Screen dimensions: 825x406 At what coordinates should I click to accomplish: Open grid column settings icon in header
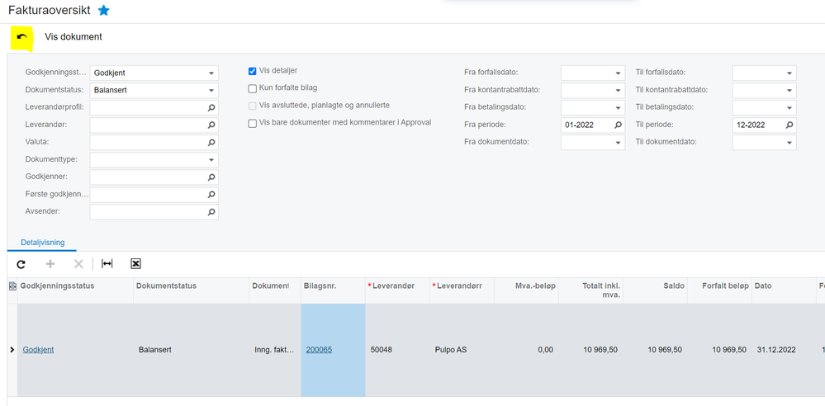point(12,286)
